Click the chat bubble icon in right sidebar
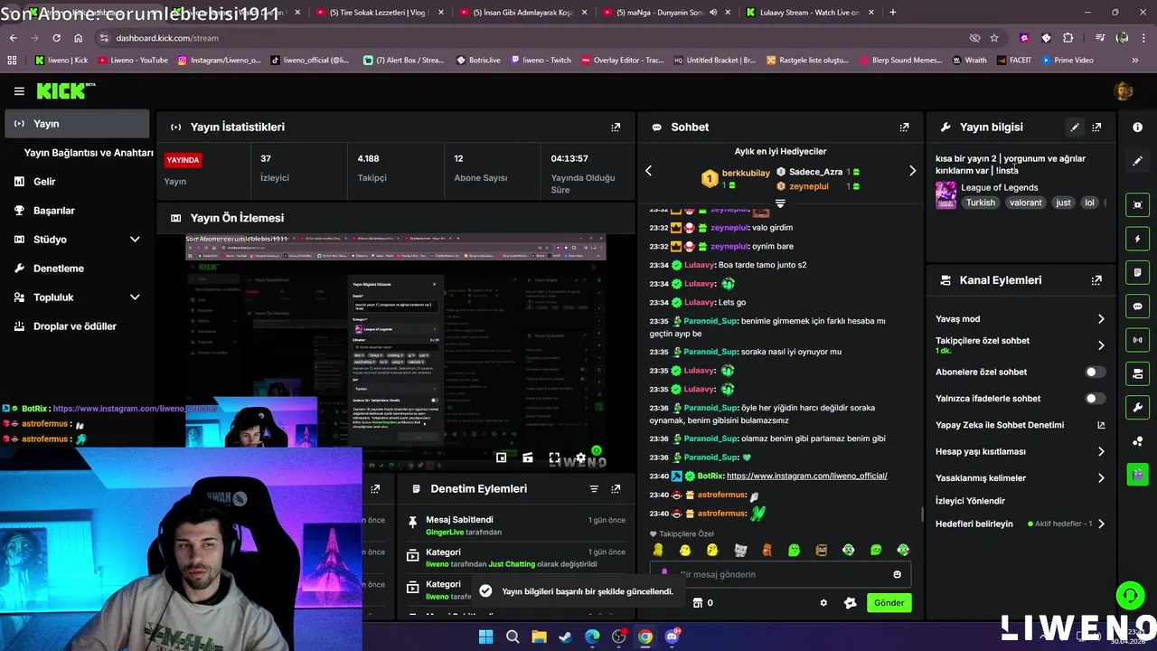This screenshot has height=651, width=1157. (1138, 307)
